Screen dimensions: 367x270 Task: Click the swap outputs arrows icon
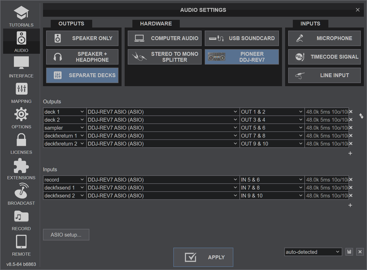point(361,116)
